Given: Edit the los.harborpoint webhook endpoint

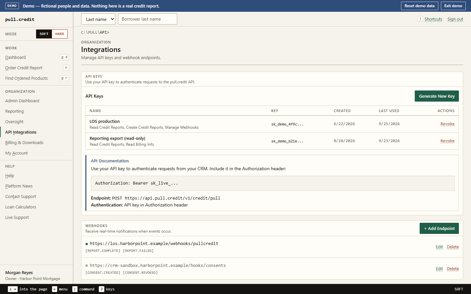Looking at the screenshot, I should tap(439, 247).
